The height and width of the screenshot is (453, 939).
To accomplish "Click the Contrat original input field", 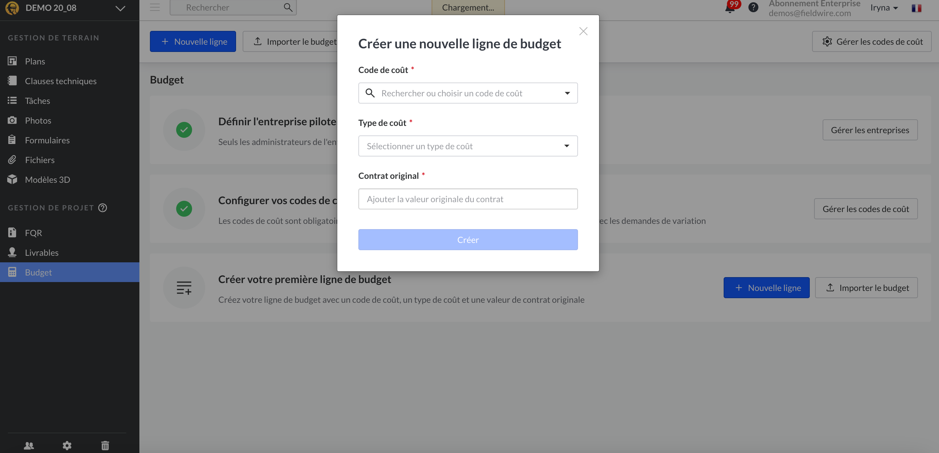I will click(x=468, y=199).
